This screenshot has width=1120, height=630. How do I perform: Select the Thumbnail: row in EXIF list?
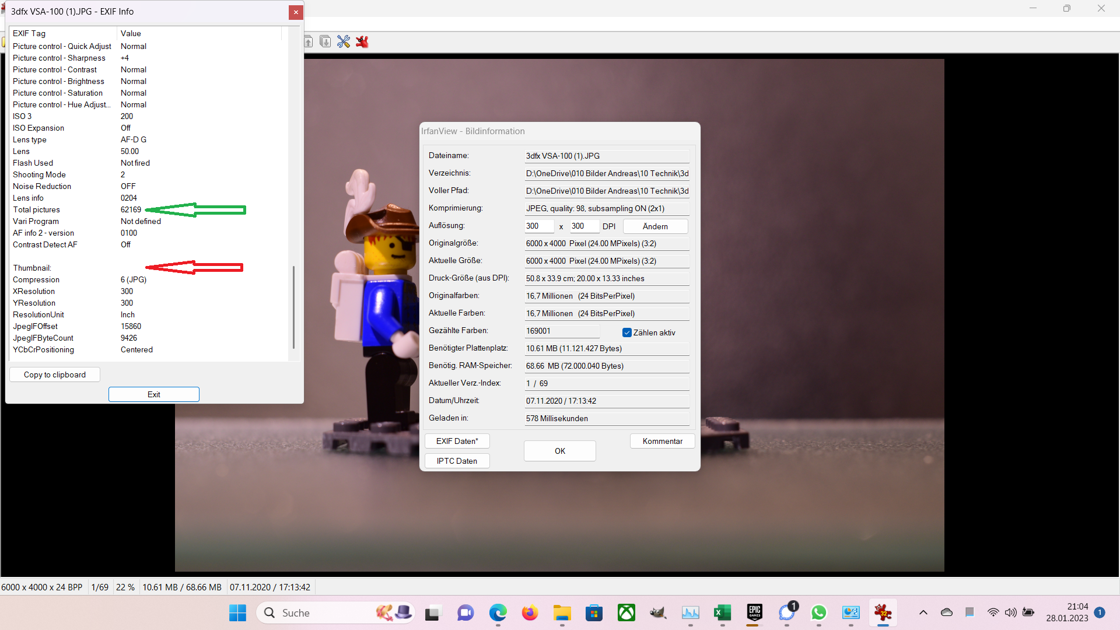[149, 268]
